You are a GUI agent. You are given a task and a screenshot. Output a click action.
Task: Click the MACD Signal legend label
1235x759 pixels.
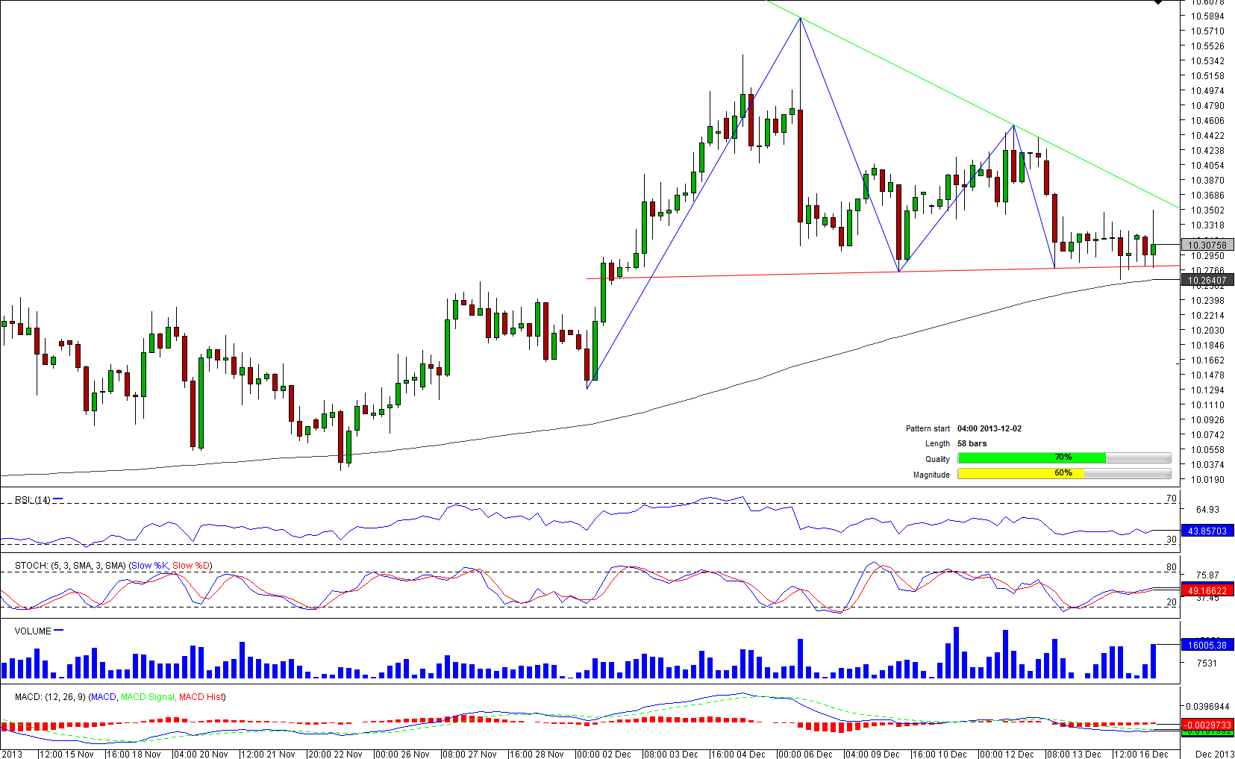tap(147, 697)
